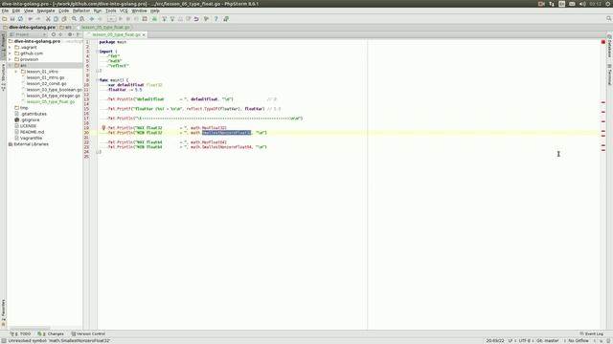Open the Version Control tool window
Image resolution: width=613 pixels, height=344 pixels.
(x=89, y=333)
